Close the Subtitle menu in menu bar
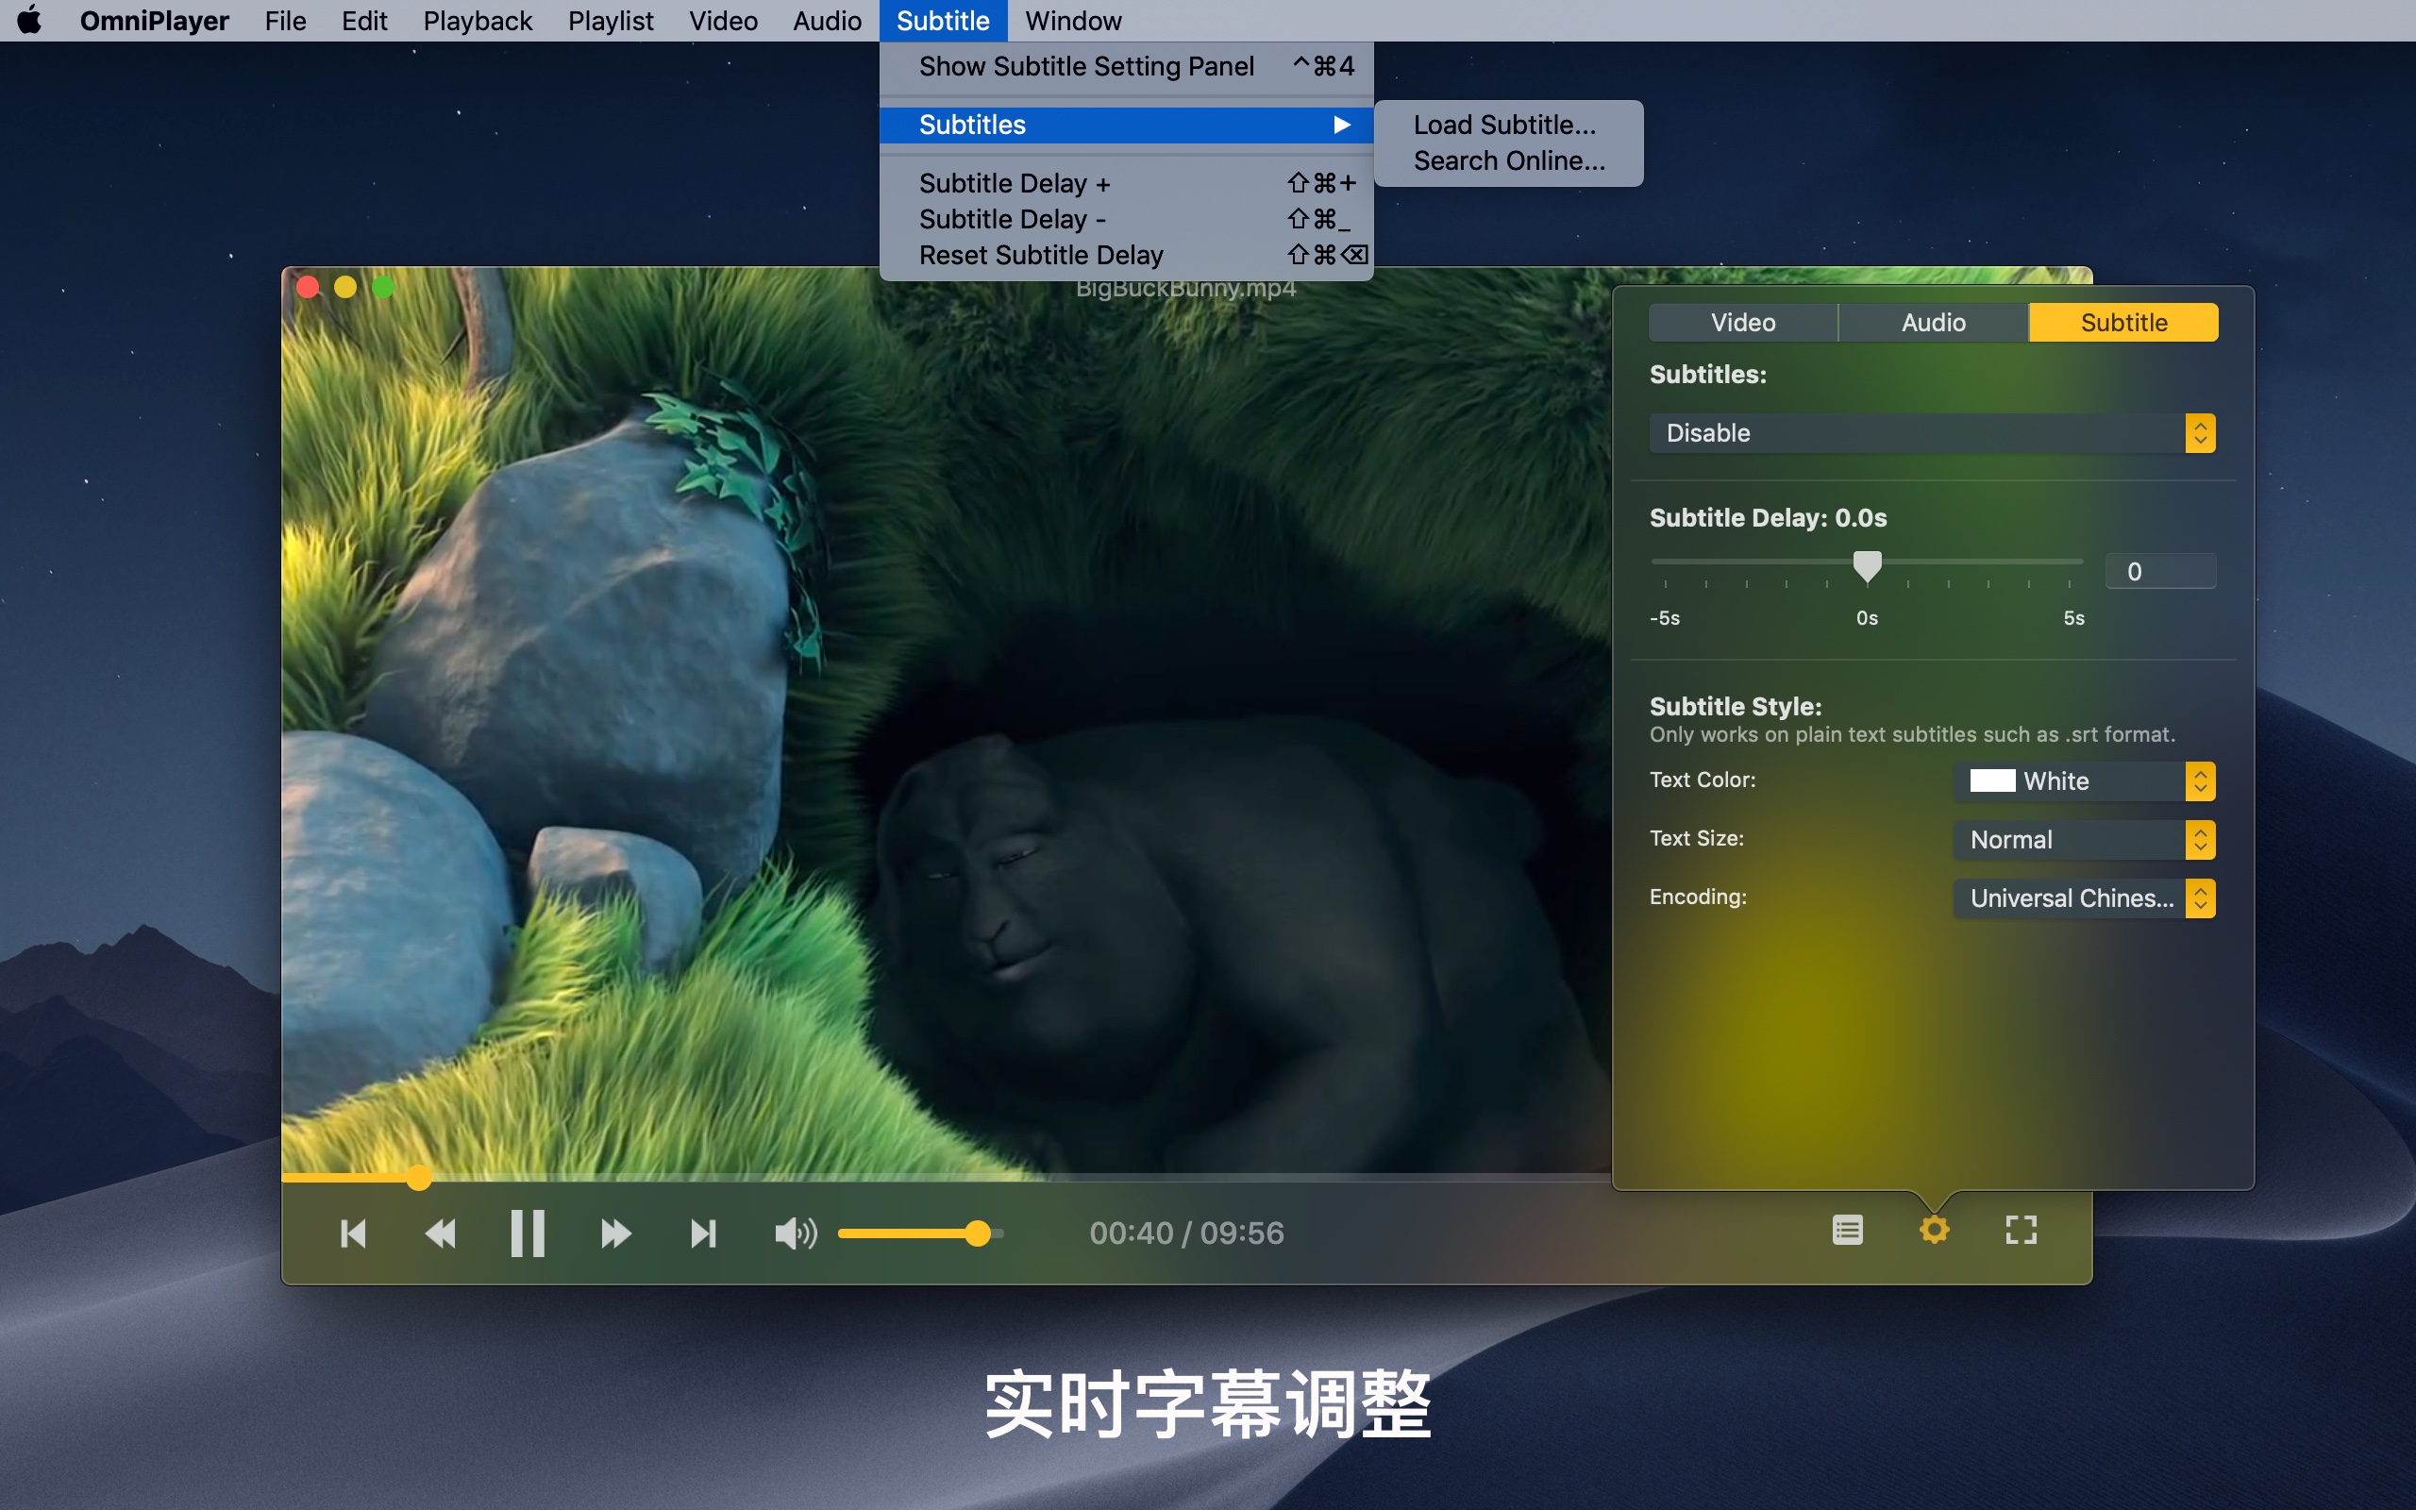2416x1510 pixels. pyautogui.click(x=944, y=20)
